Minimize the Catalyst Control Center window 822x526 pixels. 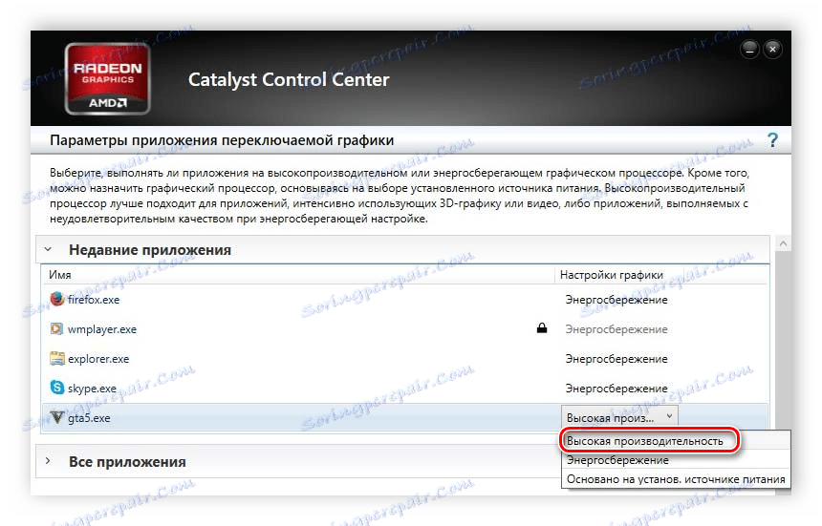pyautogui.click(x=749, y=50)
